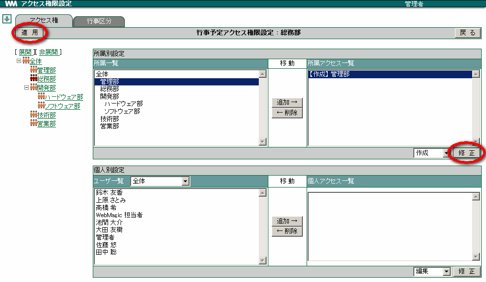The width and height of the screenshot is (486, 282).
Task: Click the group icon beside 技術部 in tree
Action: coord(33,114)
